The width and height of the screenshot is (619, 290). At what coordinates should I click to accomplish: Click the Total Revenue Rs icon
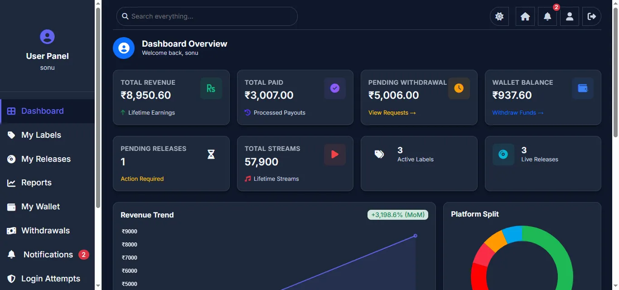pyautogui.click(x=211, y=88)
